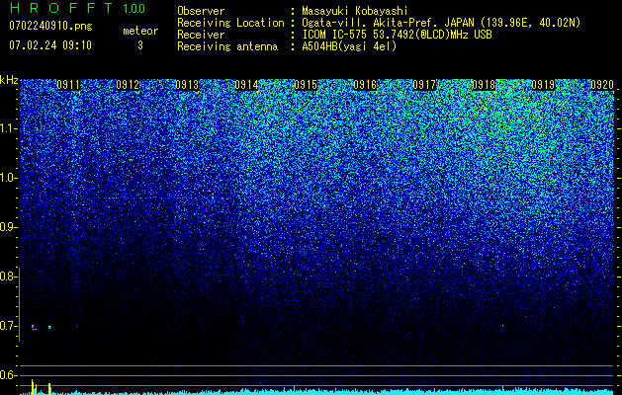
Task: Click the timestamp 07.02.24 09:10
Action: [x=50, y=45]
